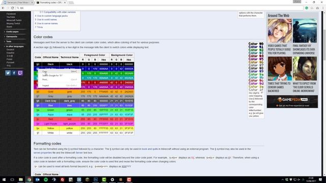Open the notification center icon
The height and width of the screenshot is (183, 326).
click(320, 179)
